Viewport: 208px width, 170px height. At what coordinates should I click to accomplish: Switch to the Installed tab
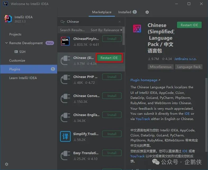[x=127, y=12]
